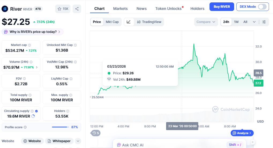
Task: Click the Volume (24h) info icon
Action: click(x=31, y=62)
